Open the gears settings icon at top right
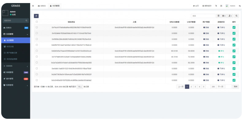Viewport: 242px width, 120px height. pyautogui.click(x=240, y=6)
